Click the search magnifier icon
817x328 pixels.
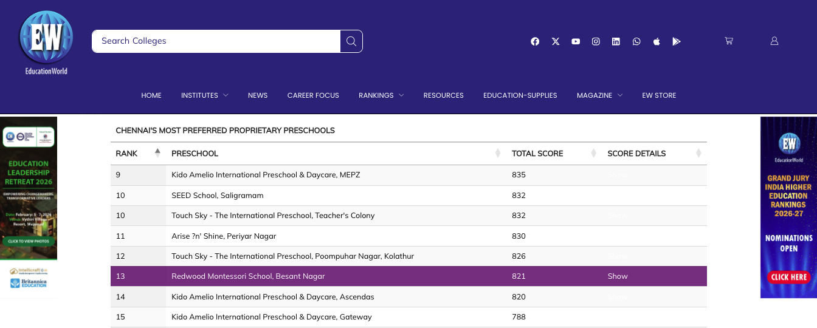tap(351, 41)
